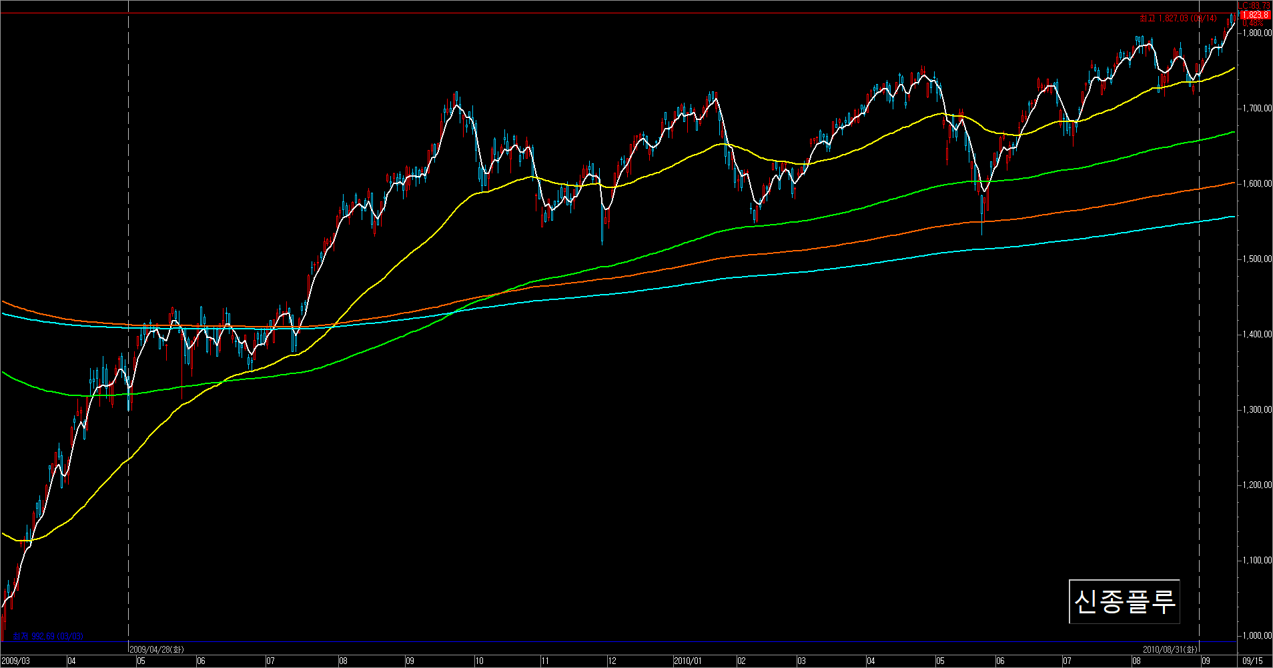
Task: Click the 10 month label on date axis
Action: click(x=479, y=661)
